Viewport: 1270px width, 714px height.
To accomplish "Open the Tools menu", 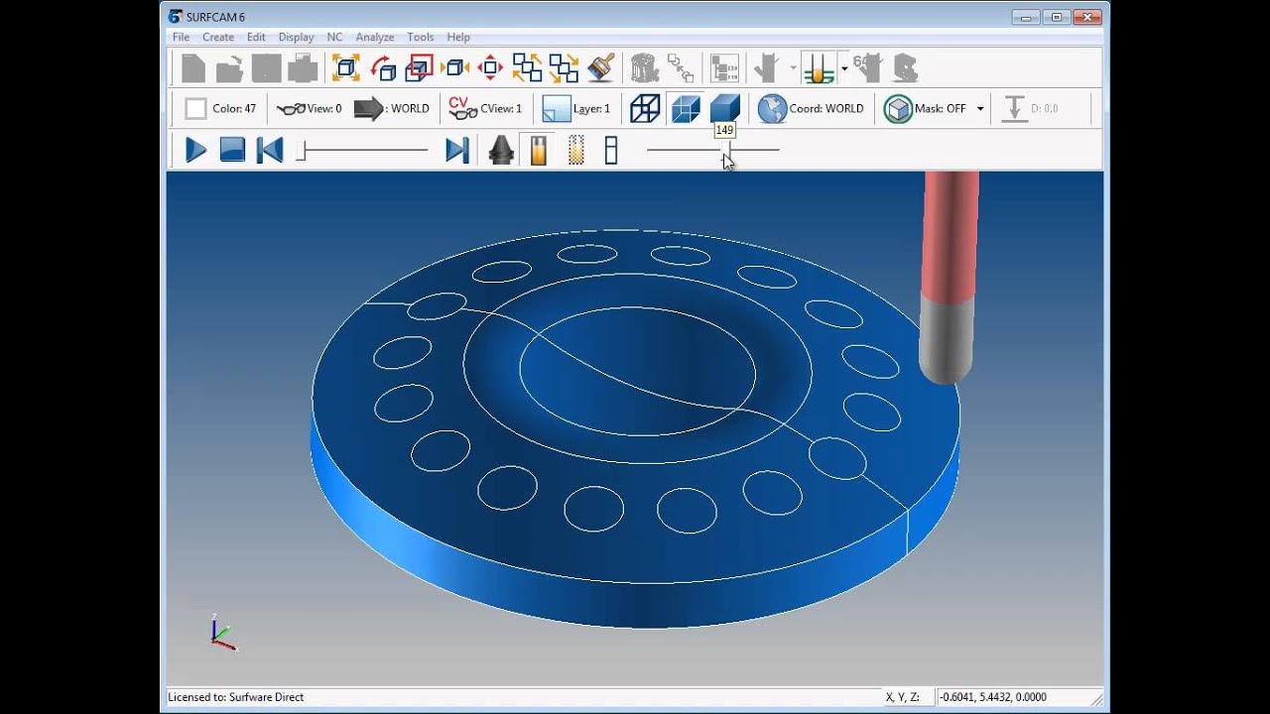I will tap(421, 37).
